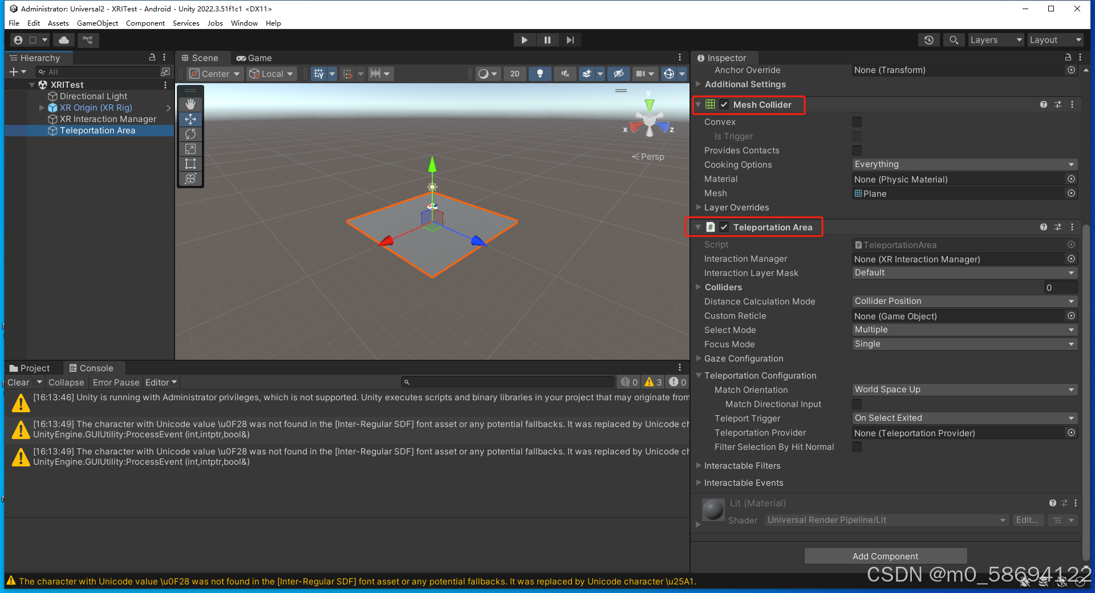Open the editor search magnifier
Viewport: 1095px width, 593px height.
tap(954, 40)
